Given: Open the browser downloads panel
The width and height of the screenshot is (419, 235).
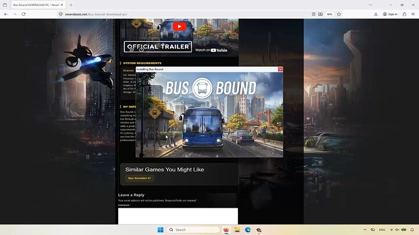Looking at the screenshot, I should click(x=376, y=14).
